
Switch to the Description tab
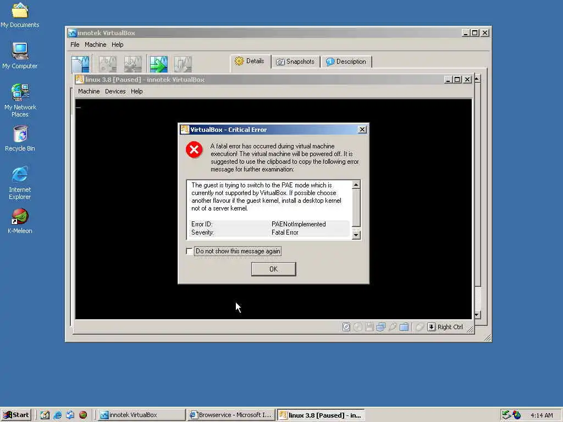click(x=346, y=62)
